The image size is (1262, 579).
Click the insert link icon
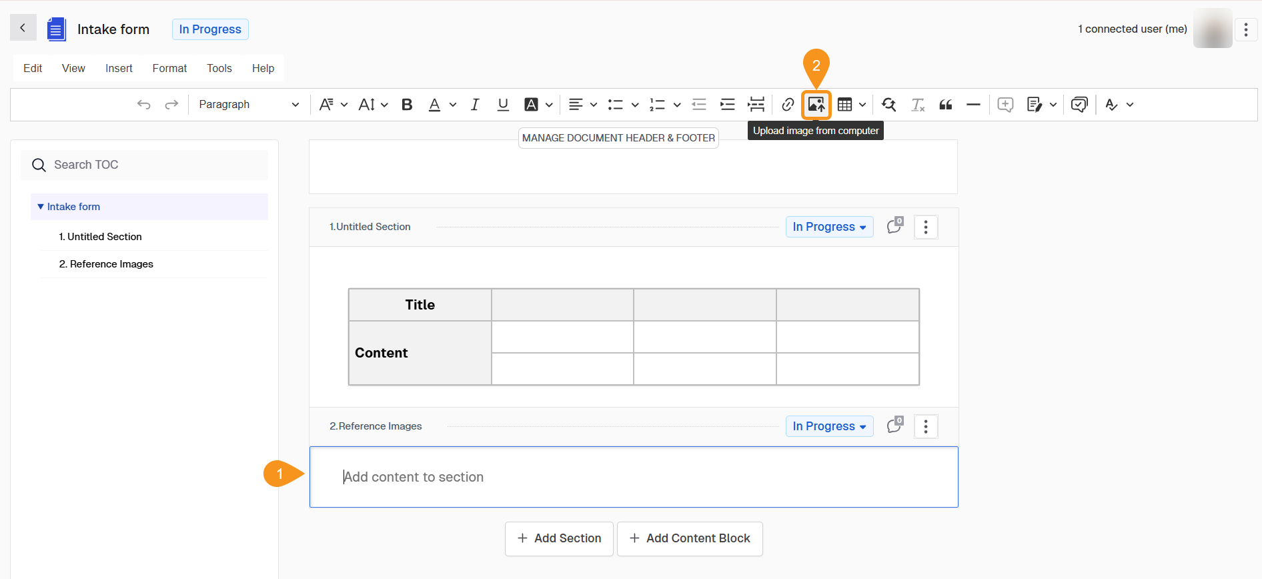pos(788,105)
